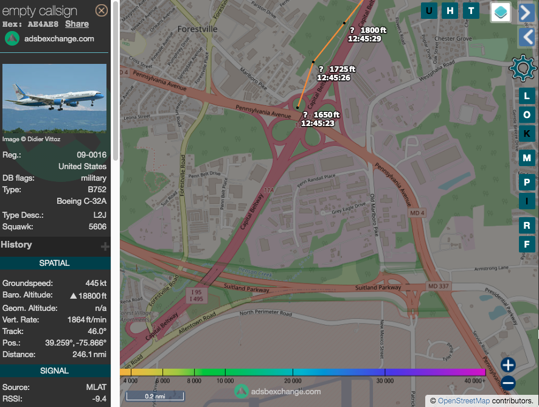Select registration value 09-0016
Viewport: 539px width, 407px height.
tap(91, 155)
